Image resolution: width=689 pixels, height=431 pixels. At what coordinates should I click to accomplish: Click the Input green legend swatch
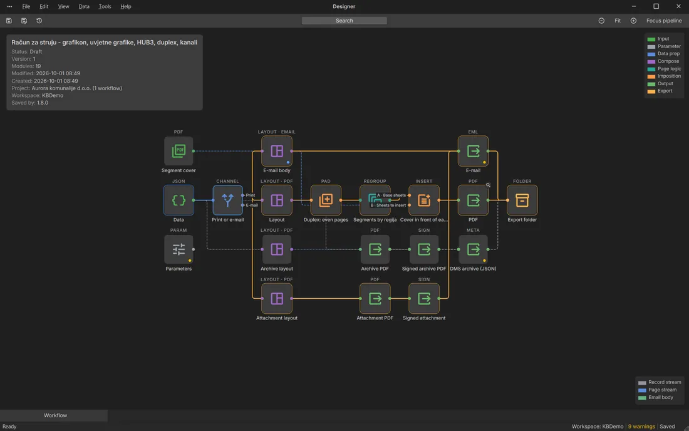coord(651,39)
